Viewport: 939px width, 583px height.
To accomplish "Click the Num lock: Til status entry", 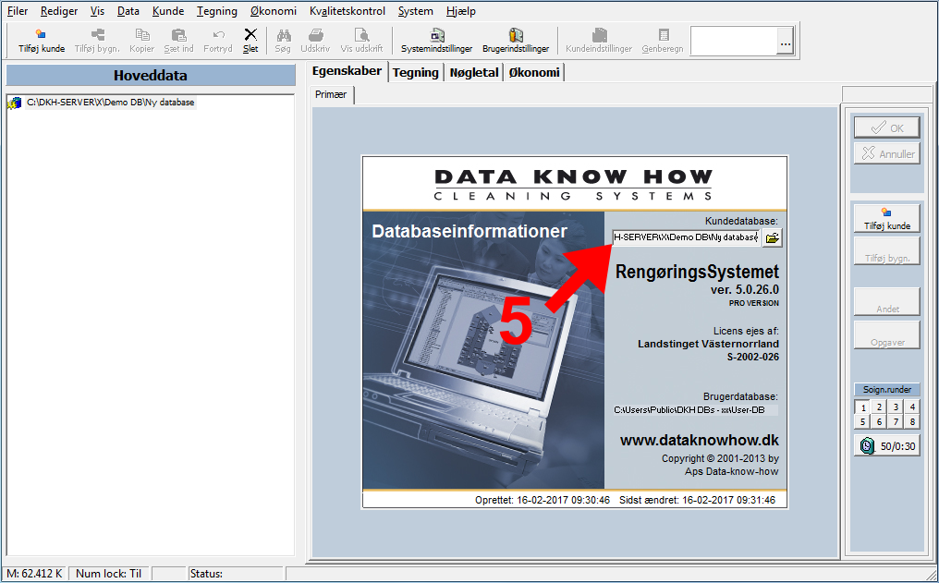I will coord(109,574).
